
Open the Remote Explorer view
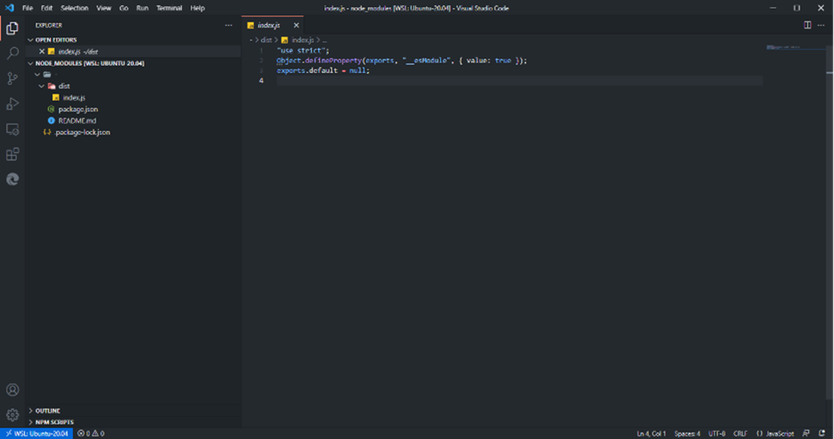tap(12, 129)
